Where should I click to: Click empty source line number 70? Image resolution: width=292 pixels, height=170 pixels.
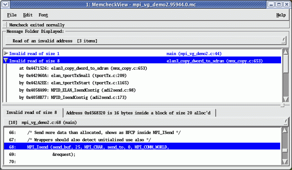point(12,162)
